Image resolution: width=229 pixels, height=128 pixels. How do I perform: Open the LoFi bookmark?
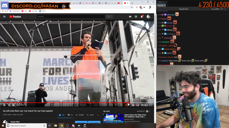(x=24, y=11)
